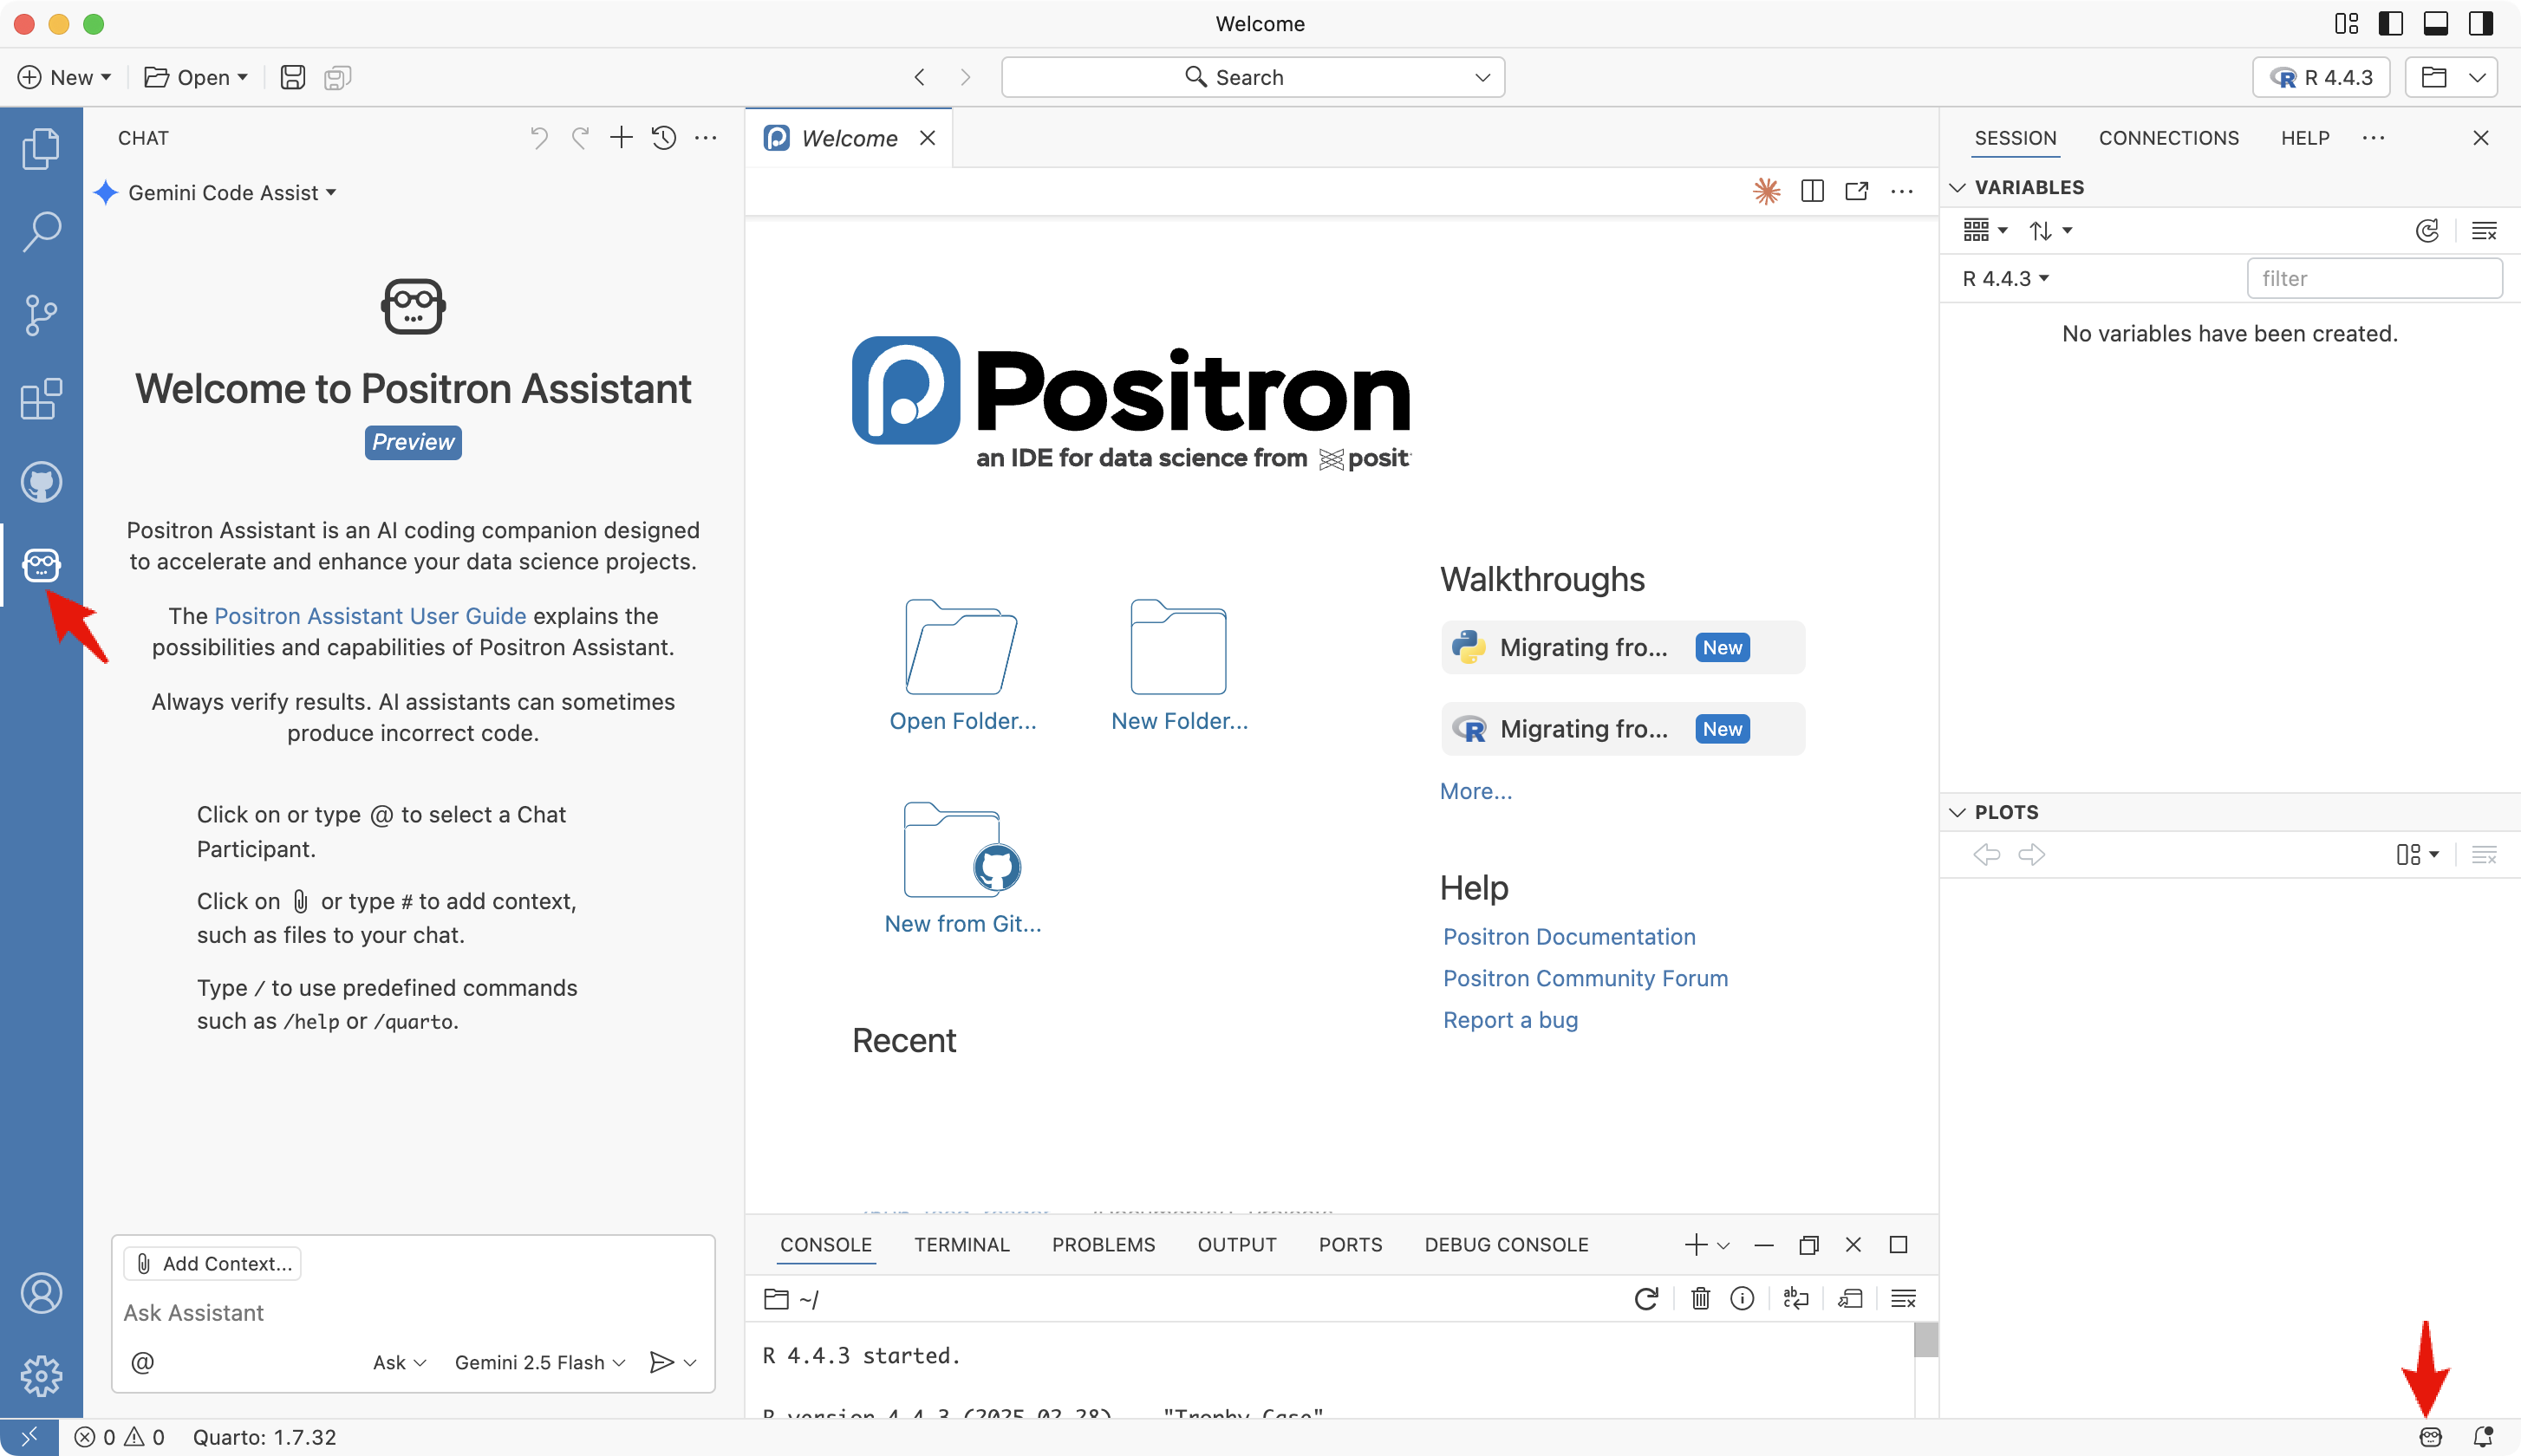Open the Positron Community Forum link
The image size is (2521, 1456).
click(1585, 978)
